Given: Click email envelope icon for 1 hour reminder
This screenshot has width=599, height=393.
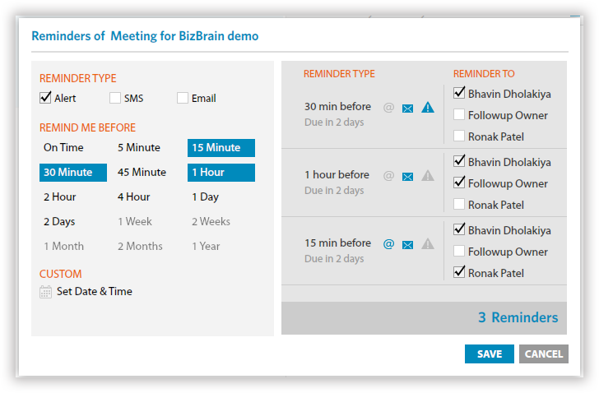Looking at the screenshot, I should 407,176.
